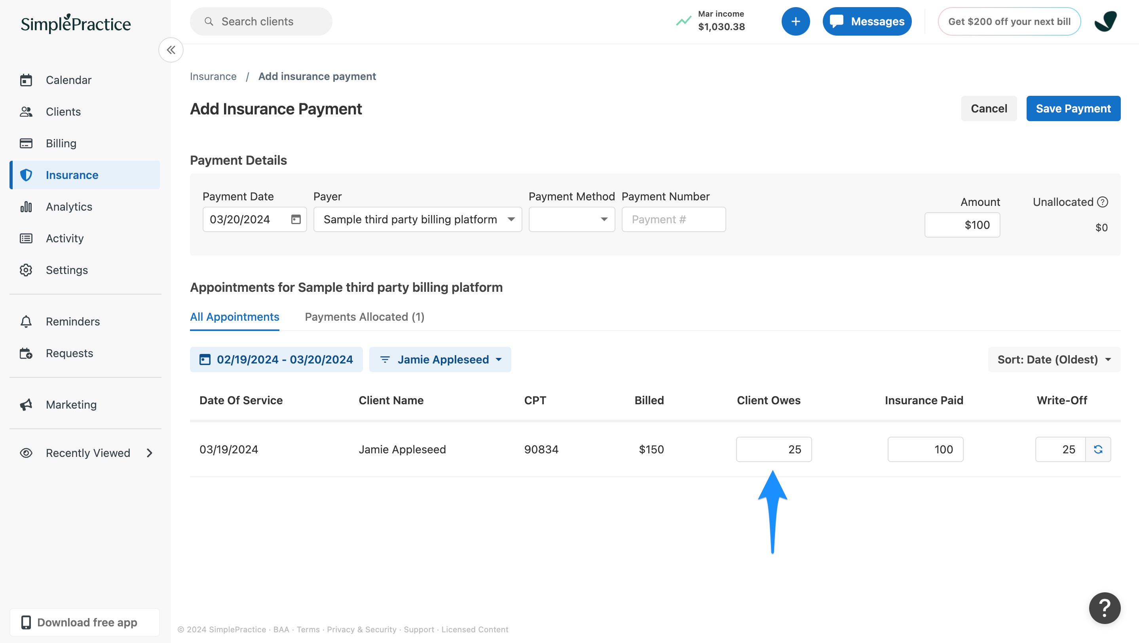Click the Marketing megaphone icon

(x=26, y=405)
